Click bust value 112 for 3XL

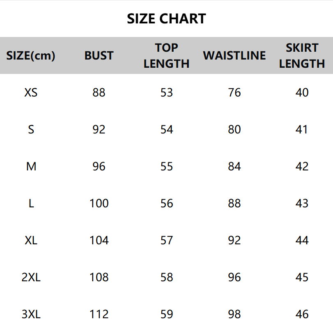pyautogui.click(x=99, y=315)
